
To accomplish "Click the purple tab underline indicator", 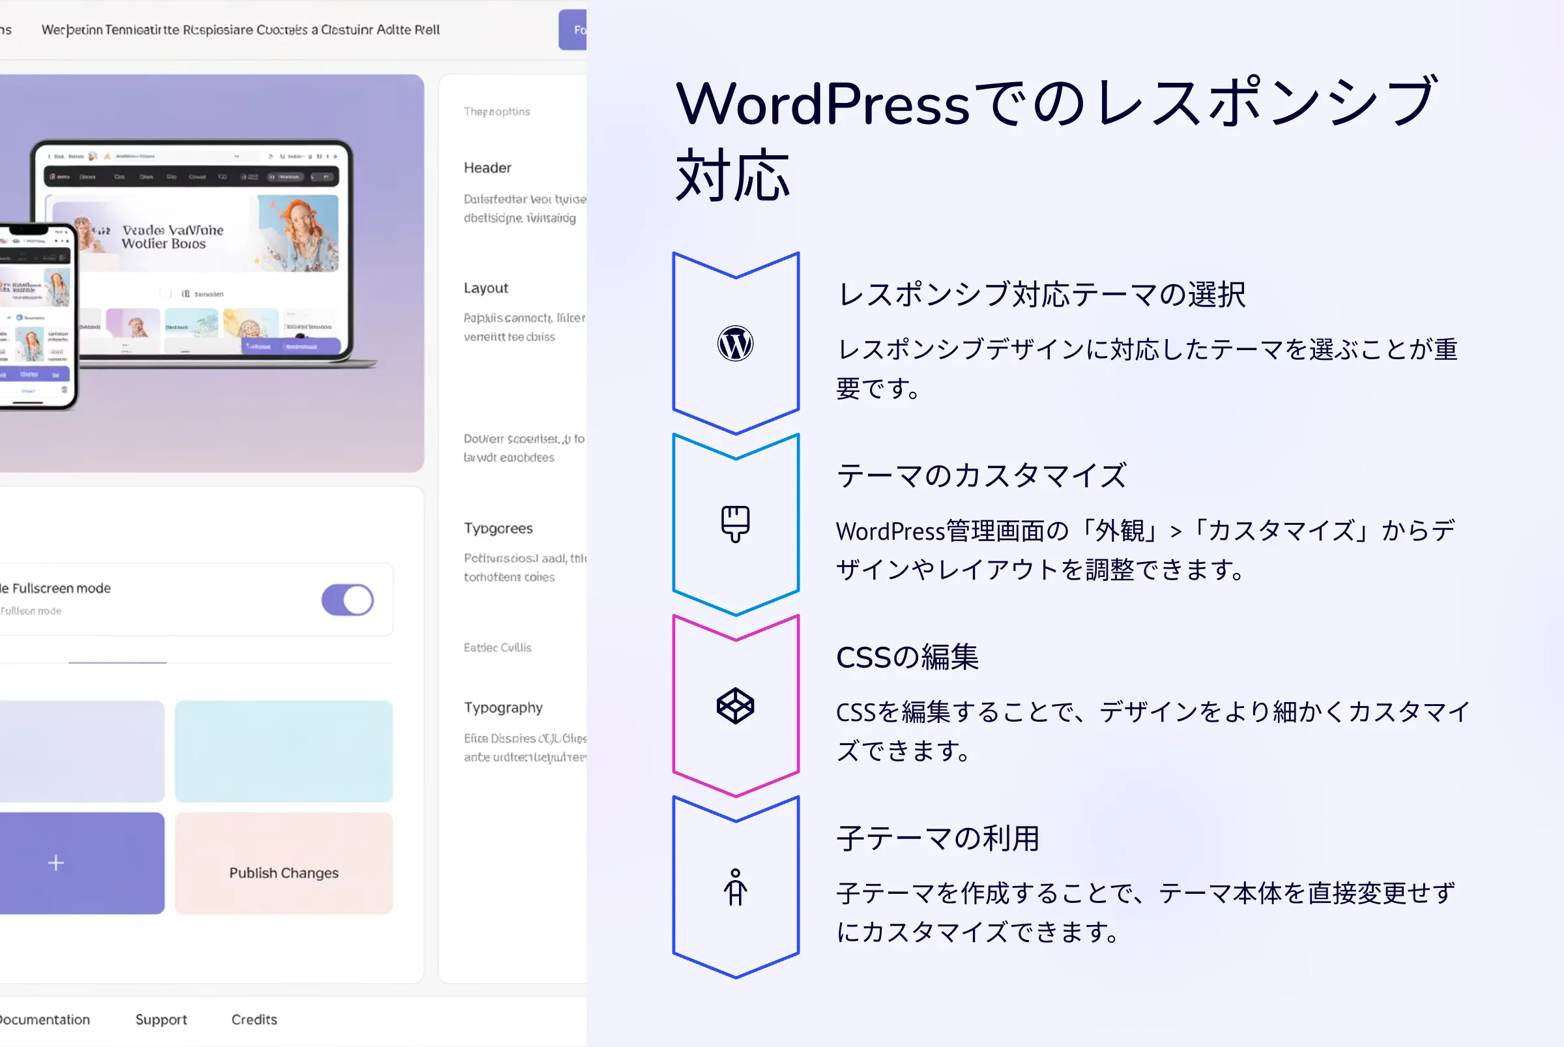I will click(x=117, y=662).
